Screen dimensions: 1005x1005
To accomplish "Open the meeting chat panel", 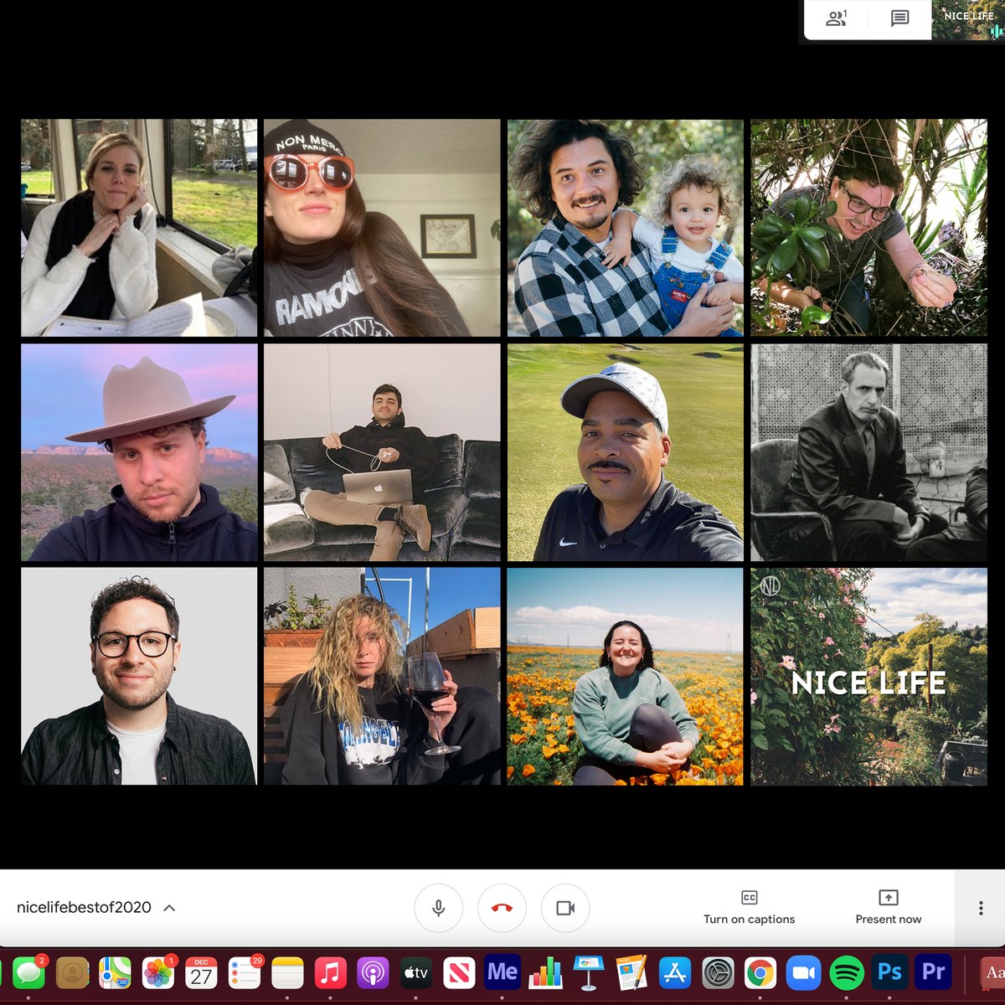I will pos(899,18).
